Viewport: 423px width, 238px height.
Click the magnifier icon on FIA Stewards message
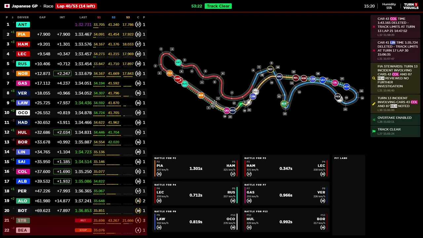coord(374,78)
